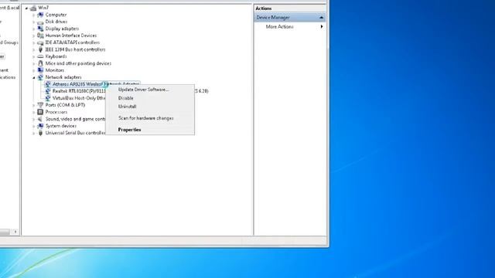Click the Universal Serial Bus controllers icon
495x278 pixels.
pos(40,133)
